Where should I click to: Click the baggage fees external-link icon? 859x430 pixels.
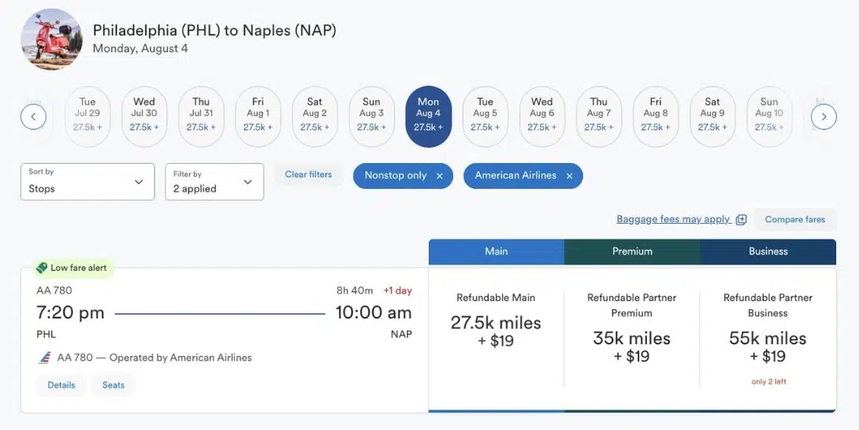742,220
